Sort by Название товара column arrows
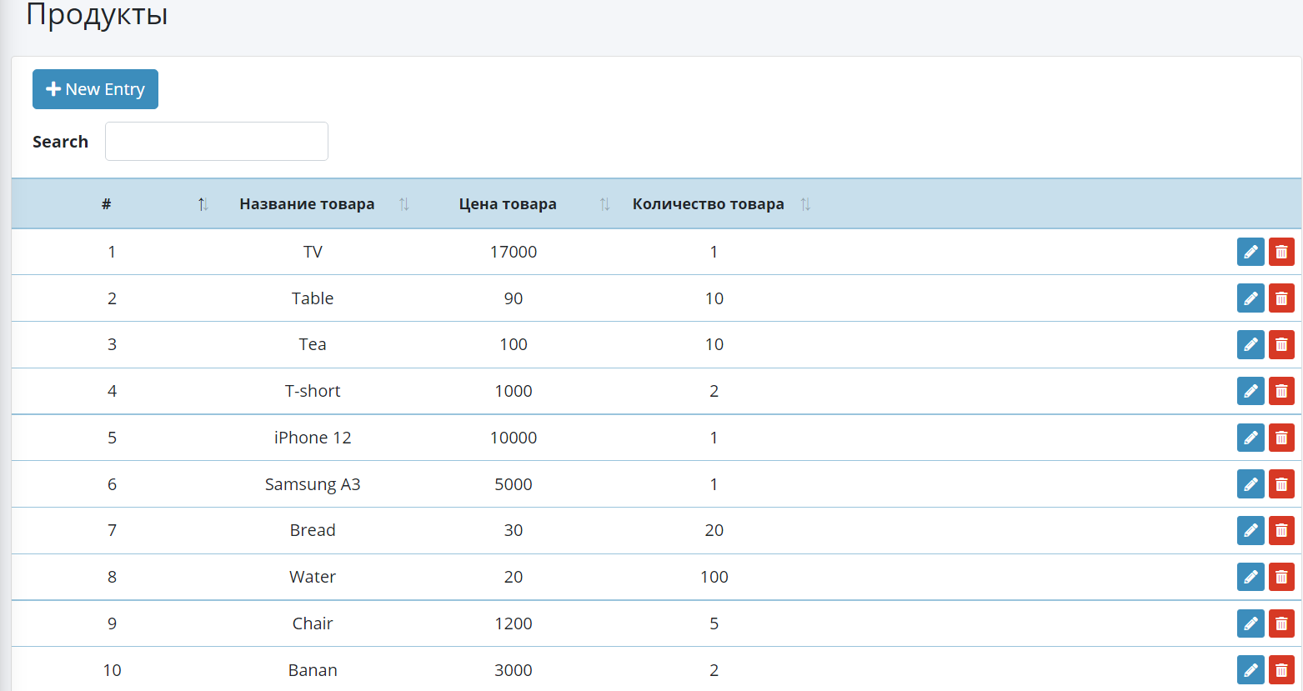Image resolution: width=1303 pixels, height=691 pixels. (x=403, y=204)
